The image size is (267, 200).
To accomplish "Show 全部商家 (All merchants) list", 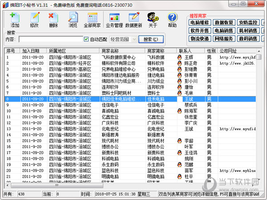I will [93, 20].
